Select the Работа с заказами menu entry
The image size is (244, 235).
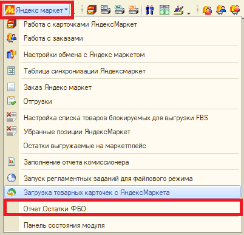(x=123, y=38)
